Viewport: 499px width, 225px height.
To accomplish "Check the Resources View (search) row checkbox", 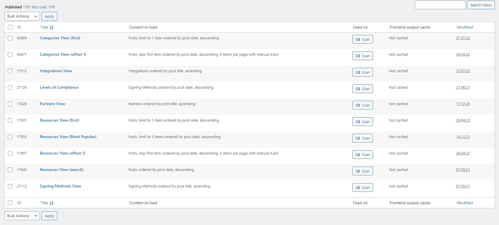I will [10, 170].
